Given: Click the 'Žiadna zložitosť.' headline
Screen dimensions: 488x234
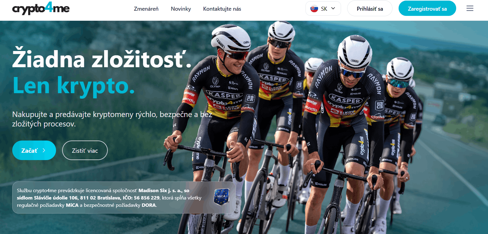Looking at the screenshot, I should [102, 59].
